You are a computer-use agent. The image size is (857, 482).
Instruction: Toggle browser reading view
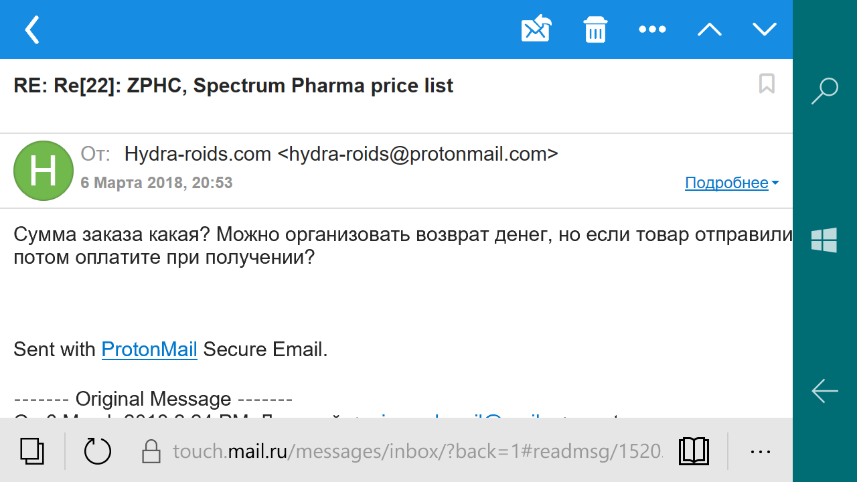pos(694,451)
